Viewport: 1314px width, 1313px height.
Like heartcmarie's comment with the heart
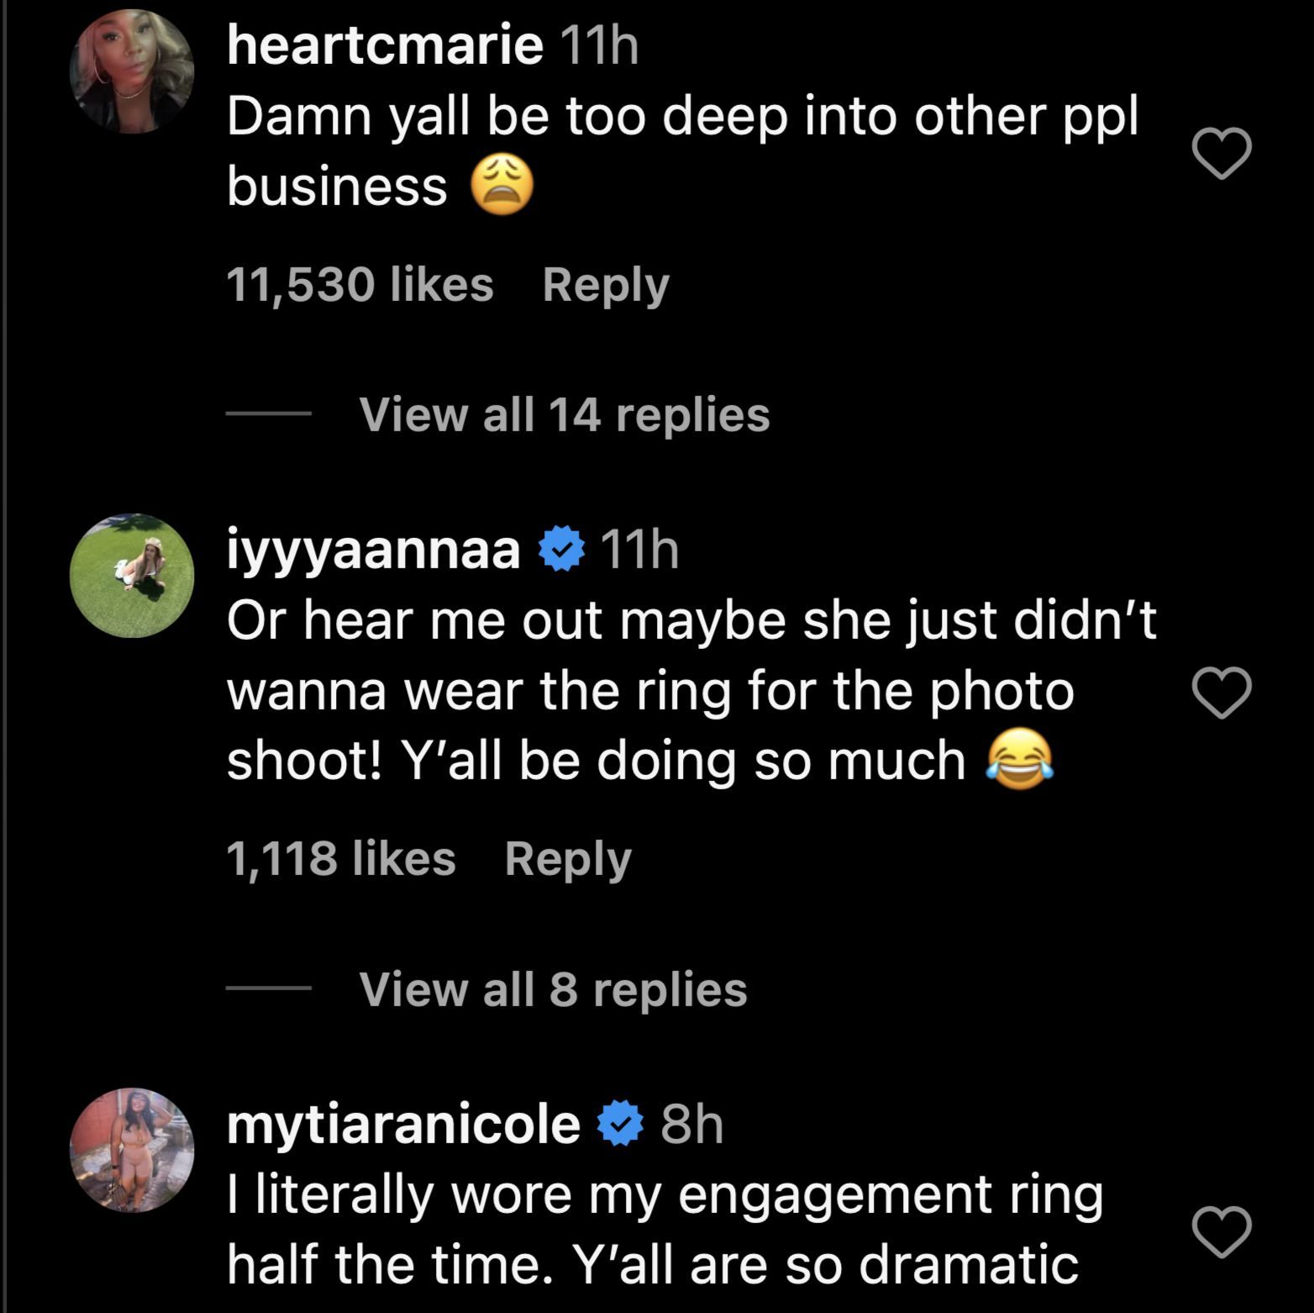coord(1222,154)
